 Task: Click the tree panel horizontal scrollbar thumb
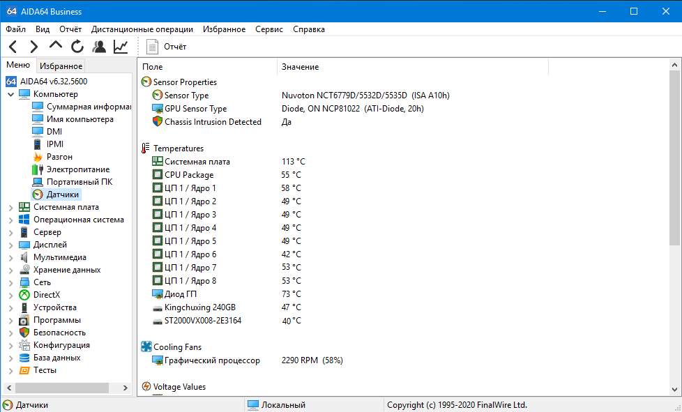(x=62, y=388)
